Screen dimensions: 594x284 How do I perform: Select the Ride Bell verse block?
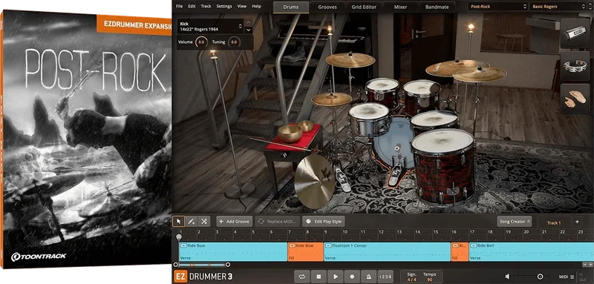point(532,252)
